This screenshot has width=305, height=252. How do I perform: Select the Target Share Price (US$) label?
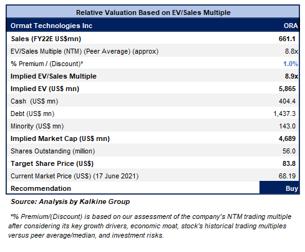tap(52, 163)
